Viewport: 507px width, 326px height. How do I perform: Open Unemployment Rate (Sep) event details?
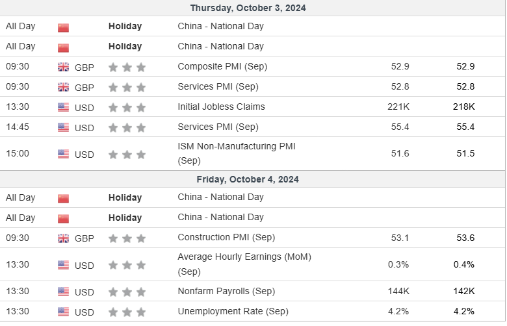tap(233, 311)
